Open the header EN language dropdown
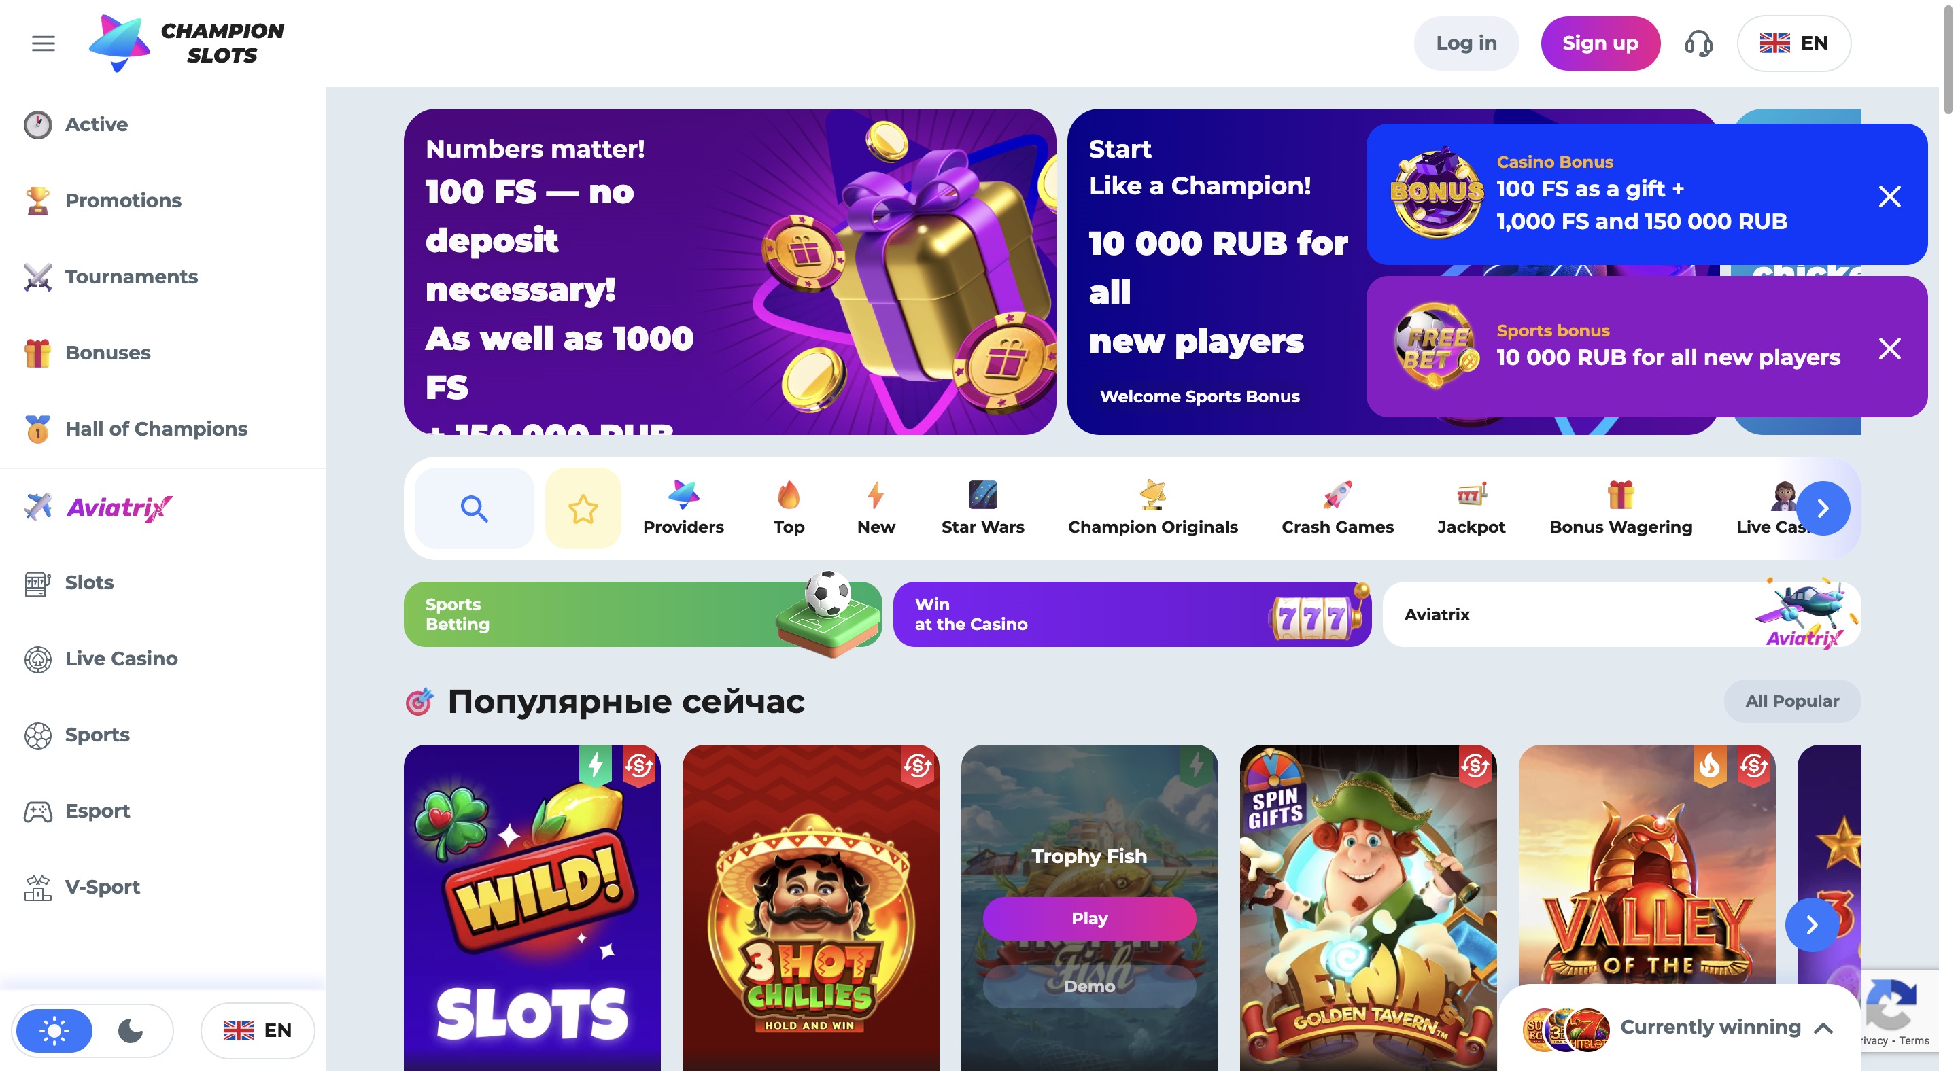The width and height of the screenshot is (1958, 1071). pos(1794,43)
